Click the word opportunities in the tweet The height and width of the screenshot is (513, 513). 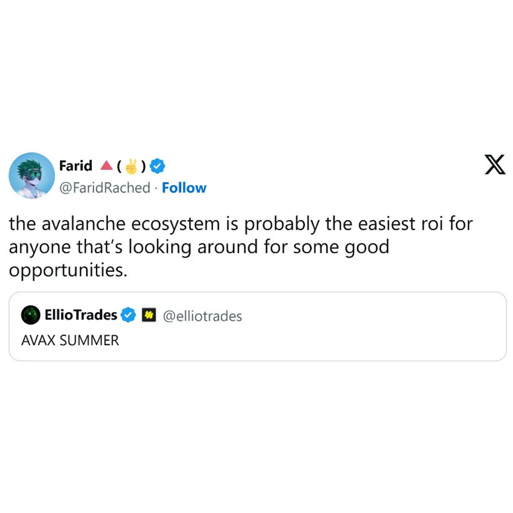click(x=68, y=271)
